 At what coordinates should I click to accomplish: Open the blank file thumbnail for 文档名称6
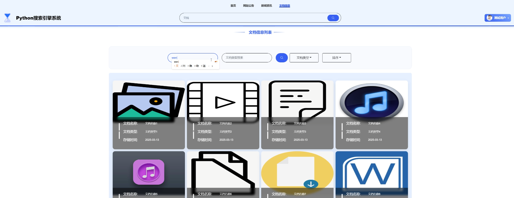click(223, 170)
